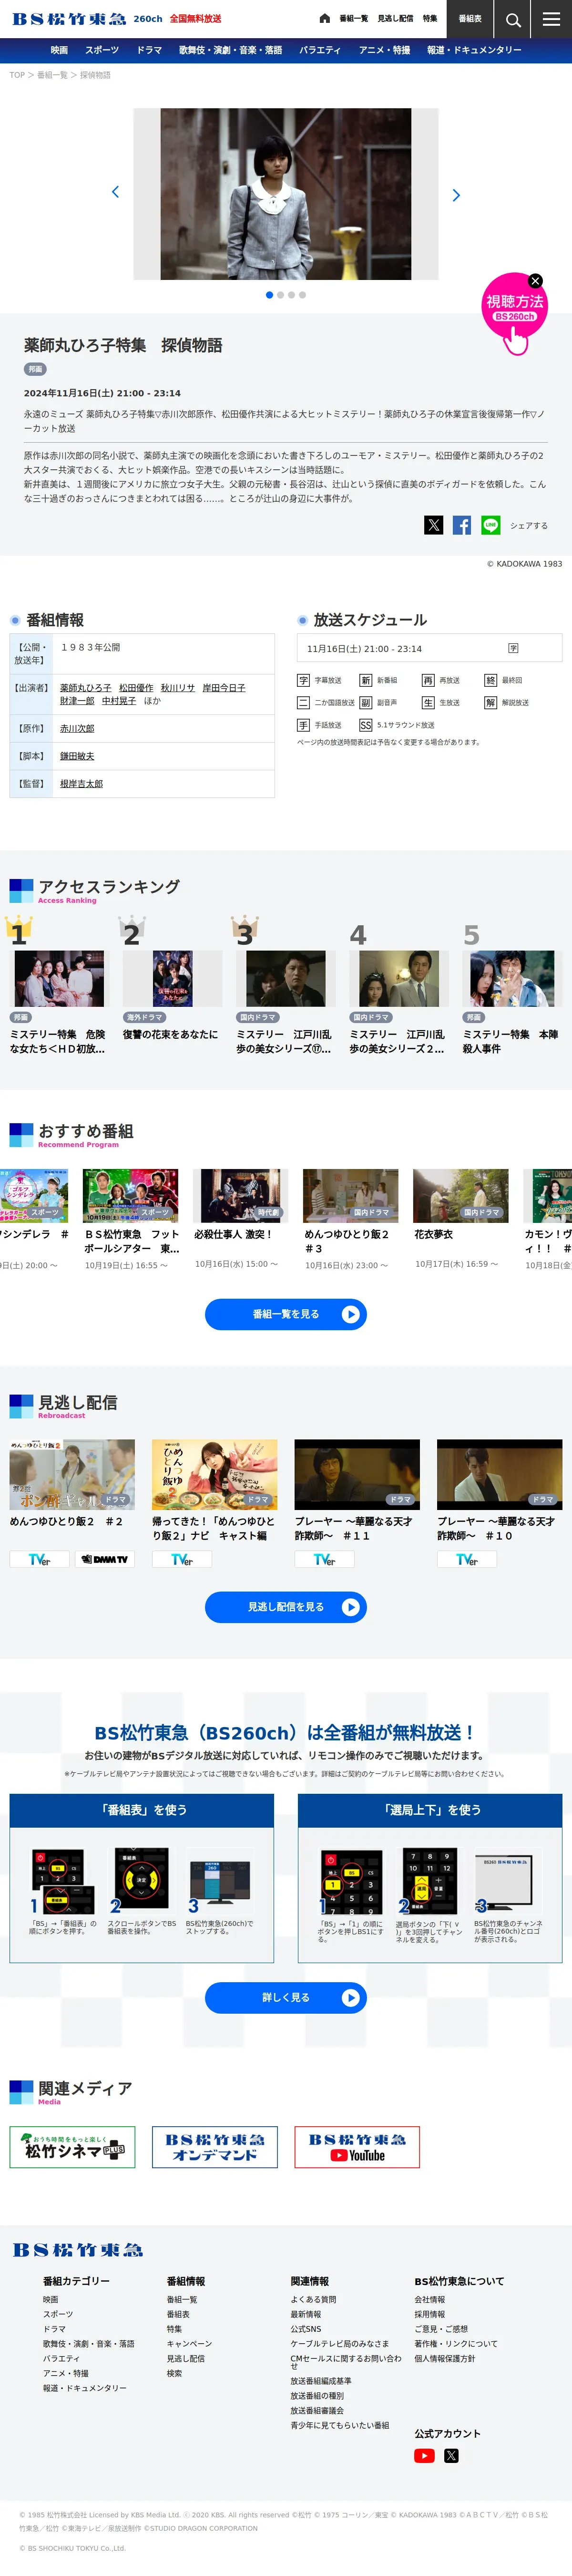The height and width of the screenshot is (2576, 572).
Task: Open footer link 個人情報保護方針
Action: pos(445,2359)
